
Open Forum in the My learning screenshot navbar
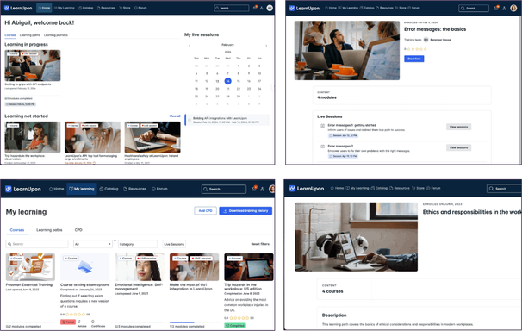pos(159,189)
